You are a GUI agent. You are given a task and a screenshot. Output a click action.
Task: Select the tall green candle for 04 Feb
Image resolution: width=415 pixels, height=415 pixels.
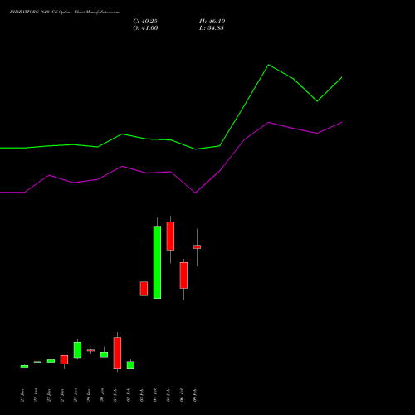(x=157, y=262)
